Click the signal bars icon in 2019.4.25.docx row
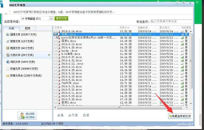Viewport: 204px width, 130px height. coord(182,70)
